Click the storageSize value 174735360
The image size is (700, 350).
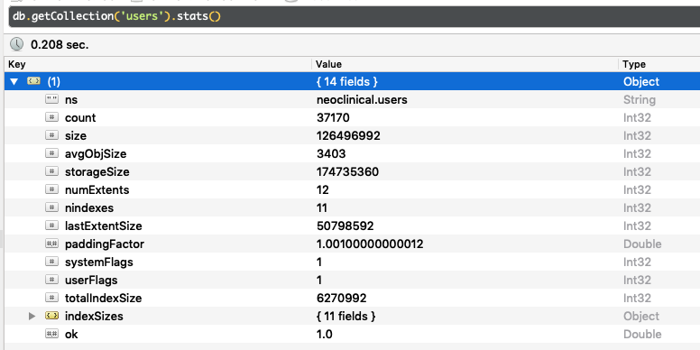click(x=347, y=172)
